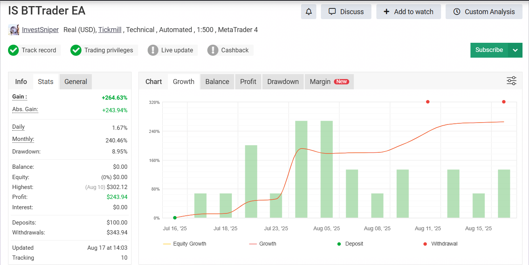Open chart settings sliders icon
Screen dimensions: 529x265
511,81
